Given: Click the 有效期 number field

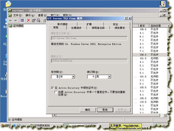Looking at the screenshot, I should point(55,77).
